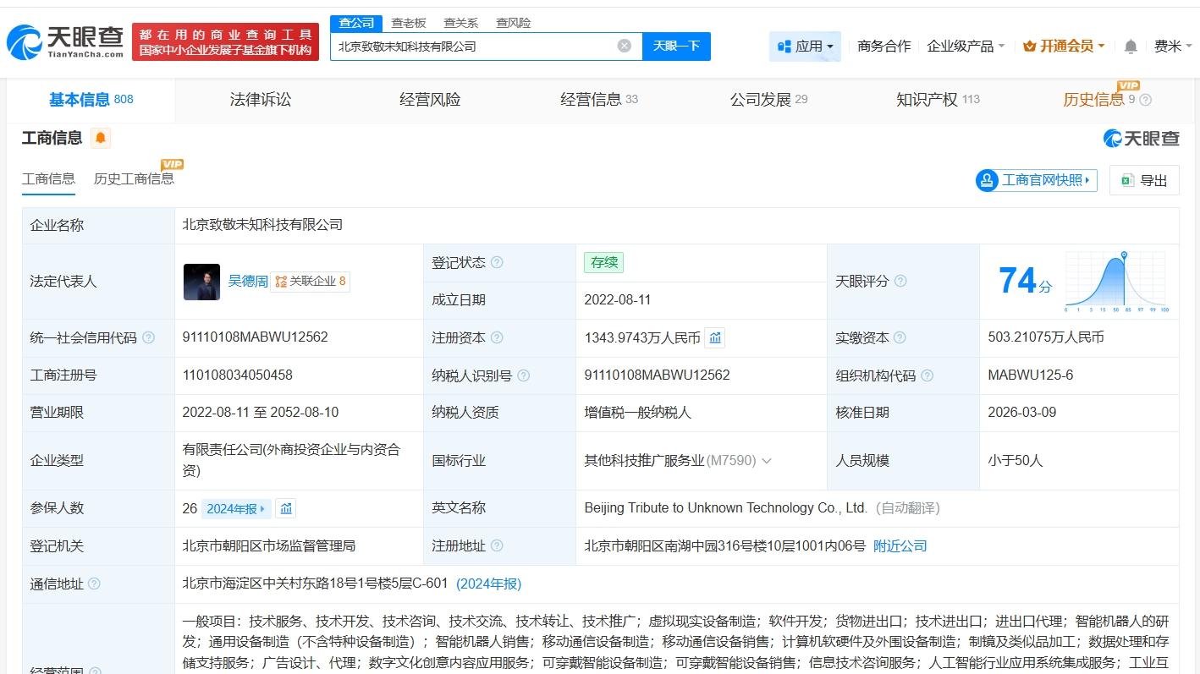The image size is (1200, 674).
Task: Click the legal representative's photo thumbnail
Action: point(201,282)
